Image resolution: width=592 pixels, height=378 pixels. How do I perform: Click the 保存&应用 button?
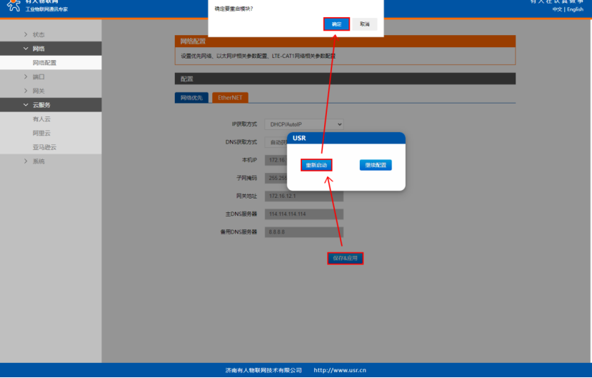pyautogui.click(x=346, y=258)
